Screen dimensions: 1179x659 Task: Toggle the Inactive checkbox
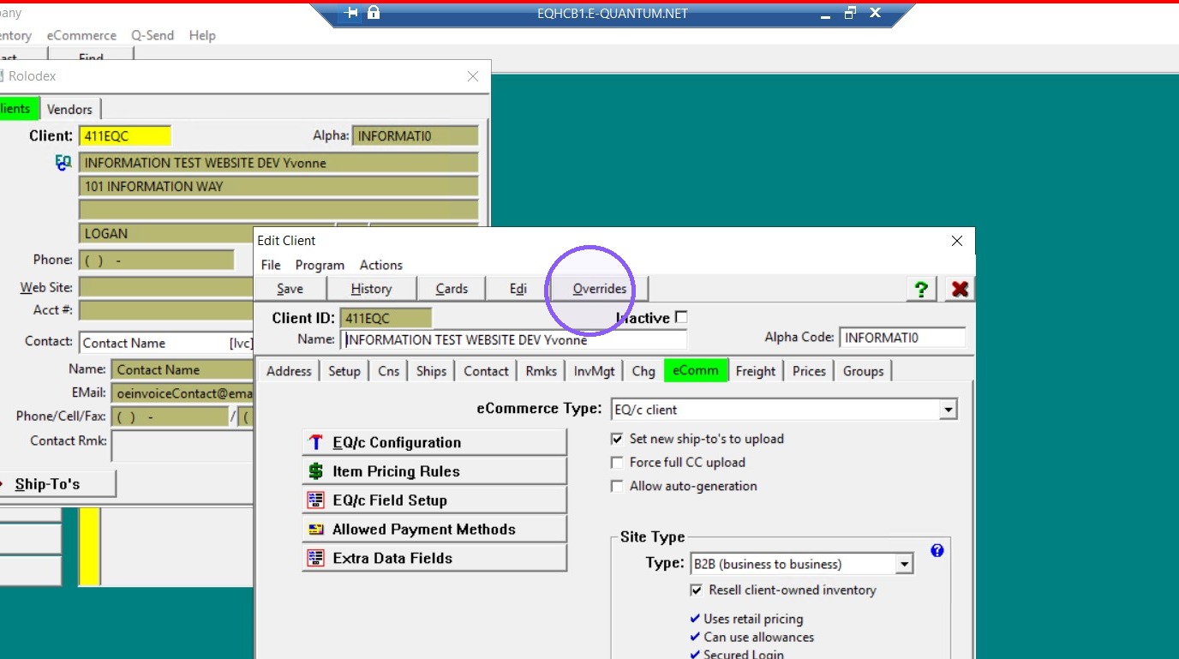[x=681, y=317]
